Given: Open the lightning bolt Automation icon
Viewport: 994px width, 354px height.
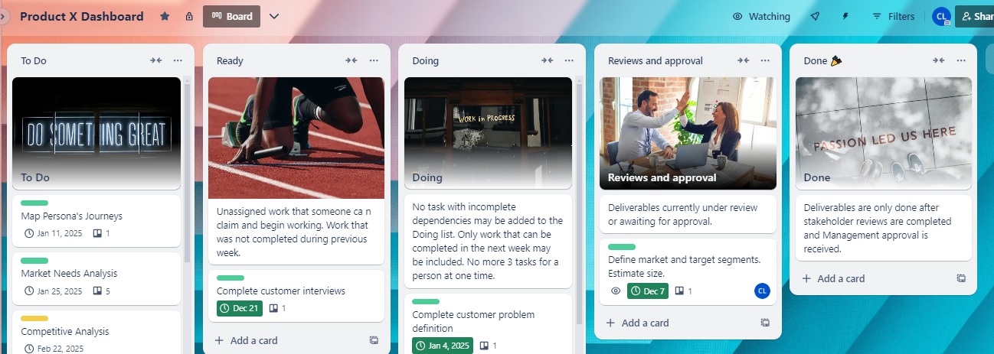Looking at the screenshot, I should click(845, 16).
